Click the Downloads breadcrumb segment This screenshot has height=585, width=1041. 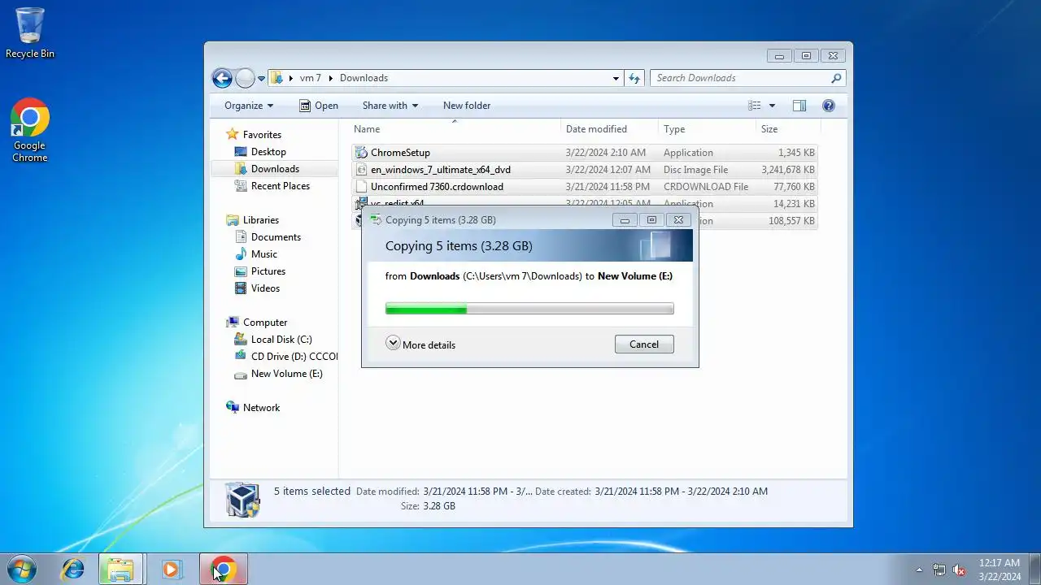pyautogui.click(x=364, y=78)
